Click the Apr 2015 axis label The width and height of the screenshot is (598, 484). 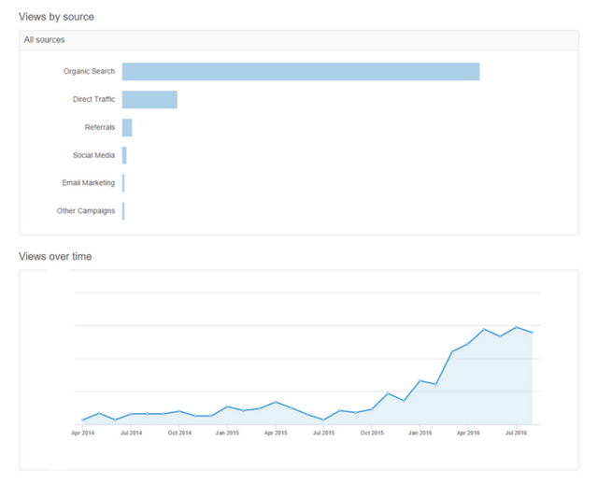276,433
